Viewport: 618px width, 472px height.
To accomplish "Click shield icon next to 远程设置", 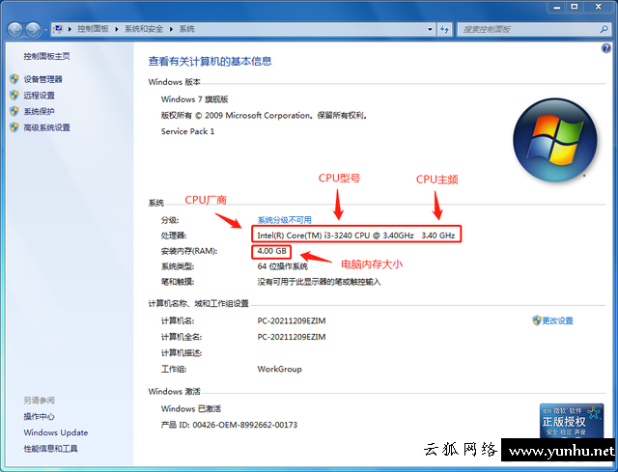I will 14,95.
